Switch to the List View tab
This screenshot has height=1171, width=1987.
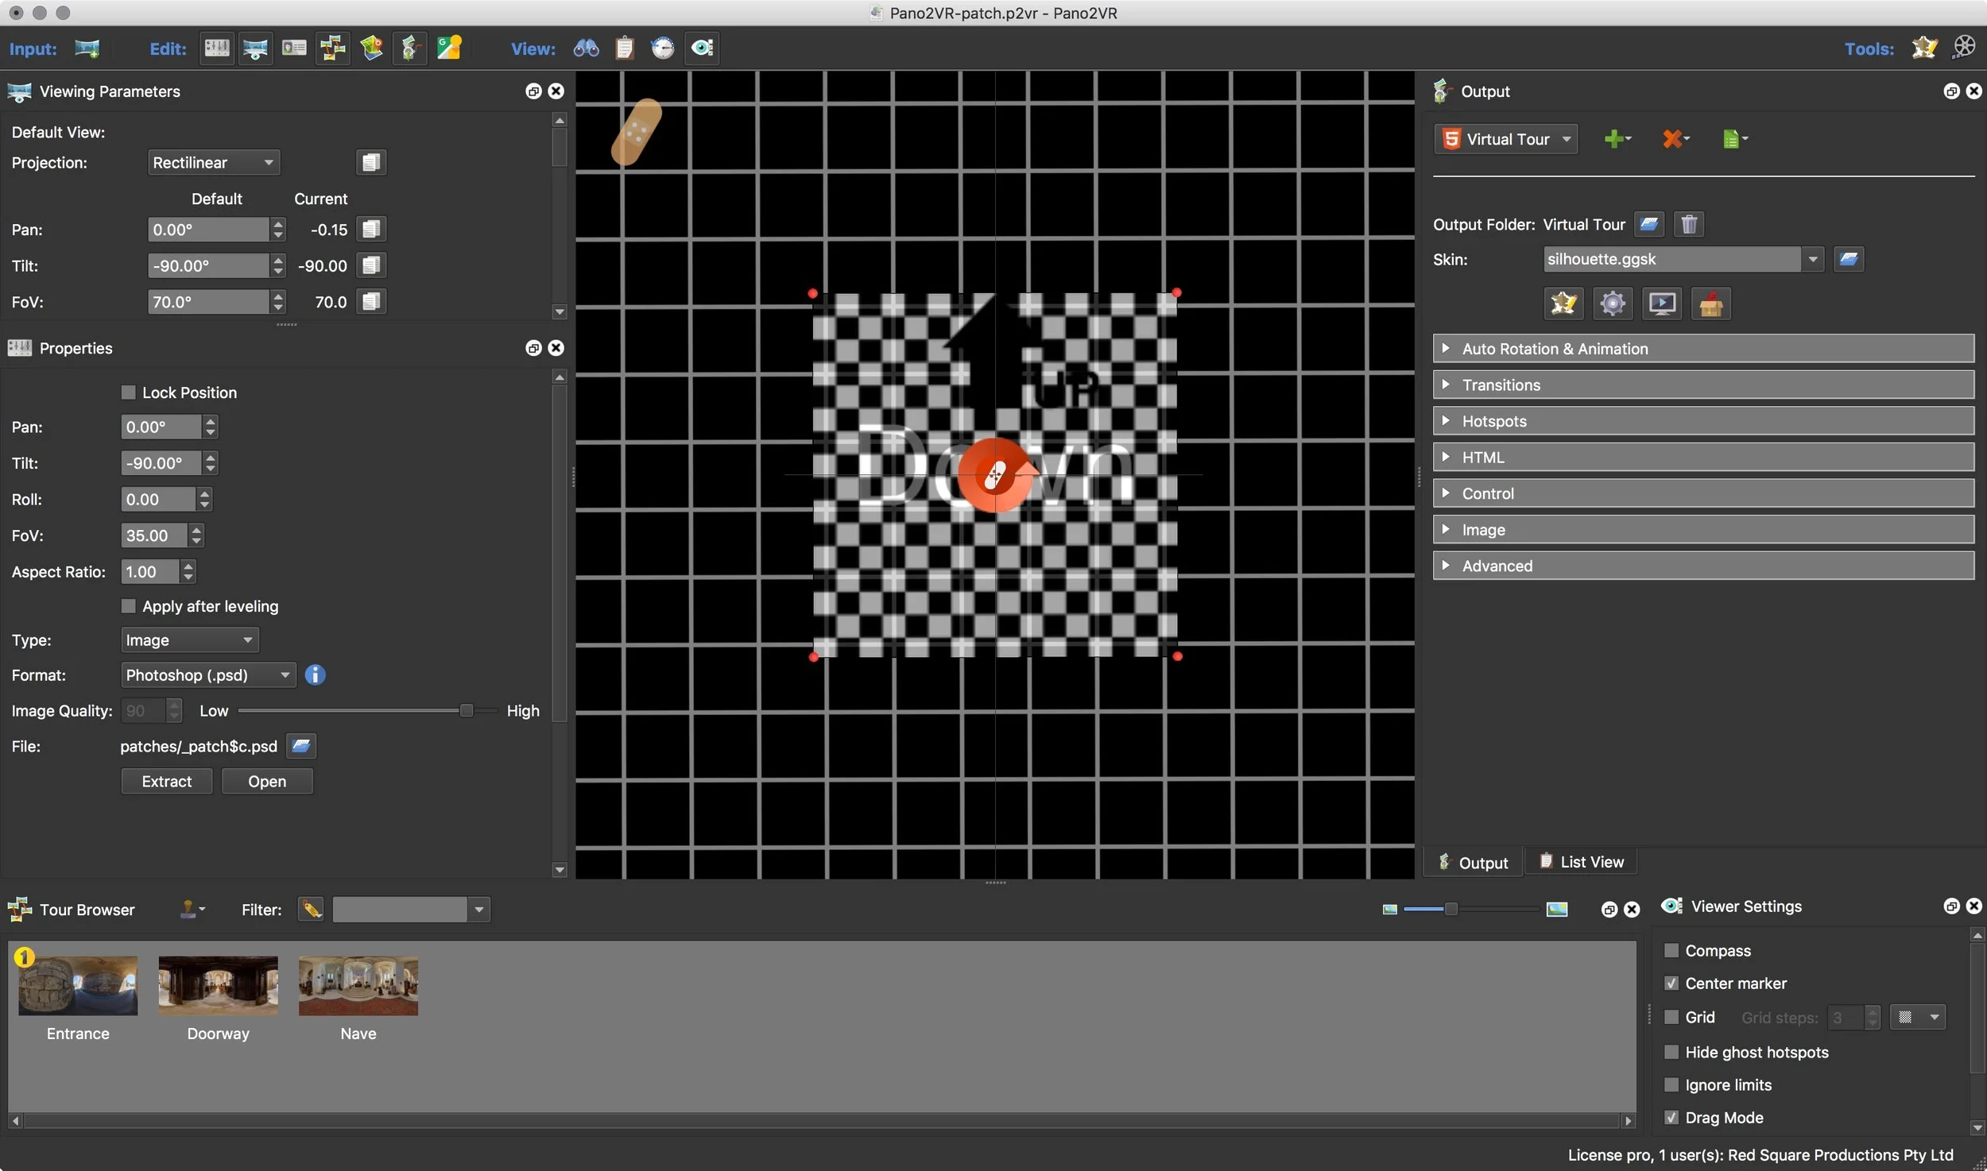click(1581, 862)
